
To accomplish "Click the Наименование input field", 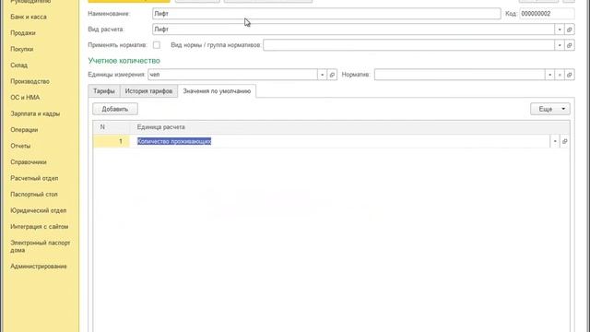I will coord(326,14).
